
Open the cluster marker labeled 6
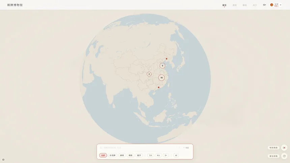point(163,66)
